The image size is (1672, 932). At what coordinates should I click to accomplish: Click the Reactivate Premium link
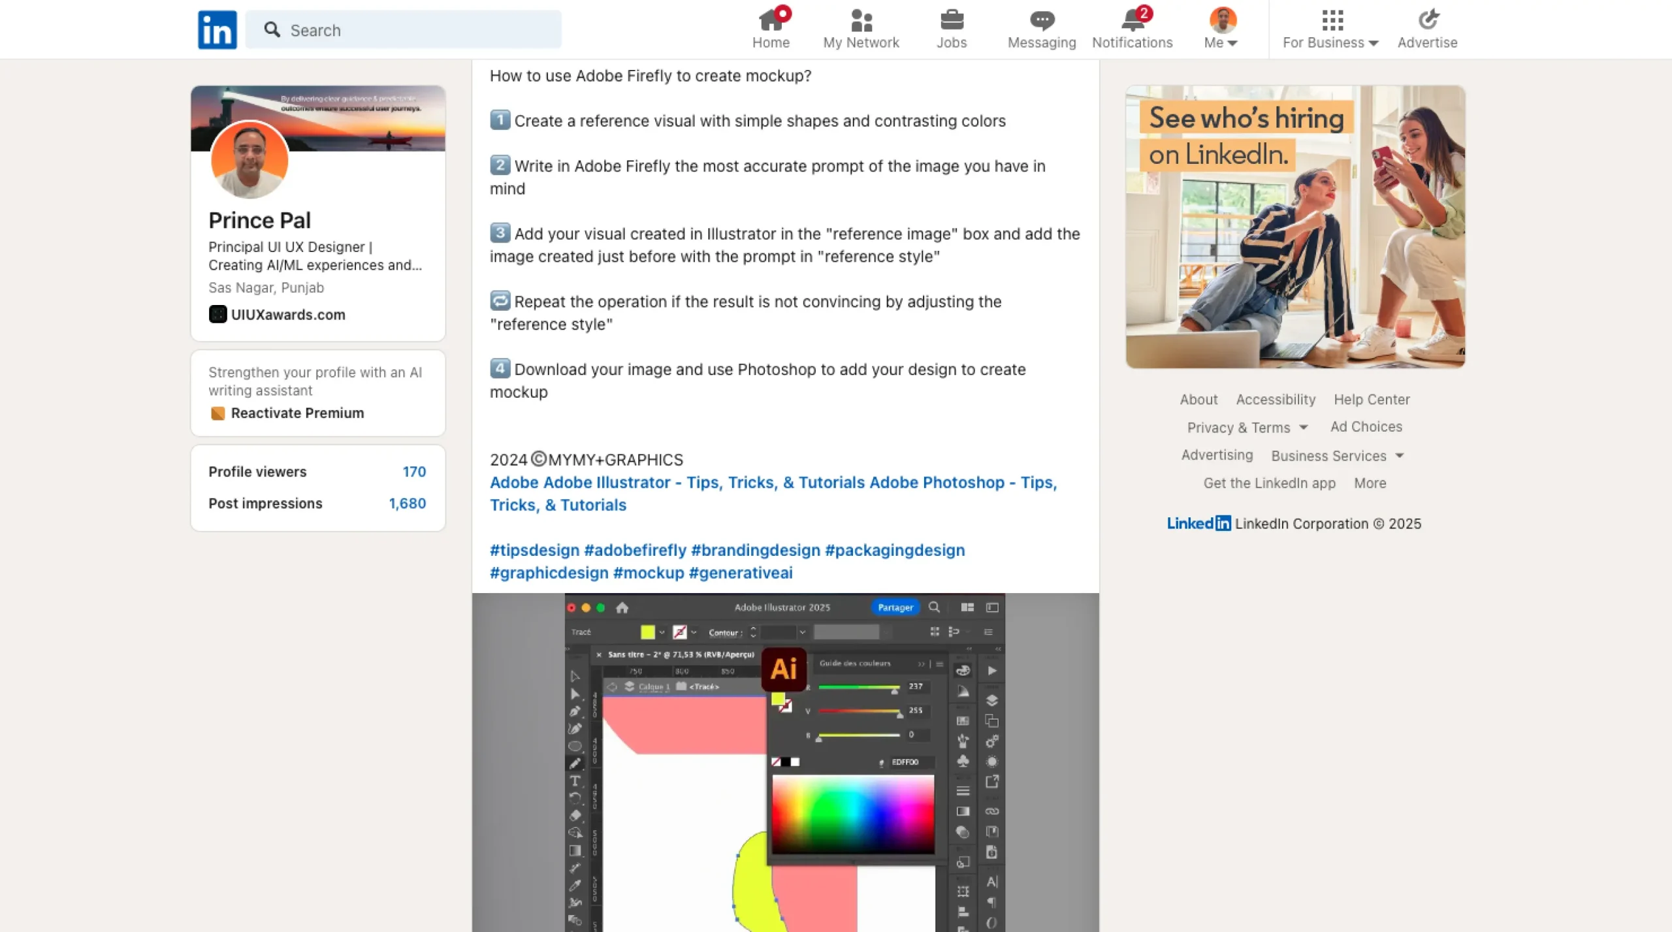coord(297,413)
